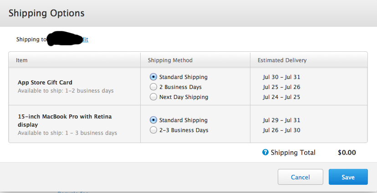This screenshot has width=377, height=193.
Task: Click the Jul 24 – Jul 25 delivery estimate
Action: tap(281, 97)
